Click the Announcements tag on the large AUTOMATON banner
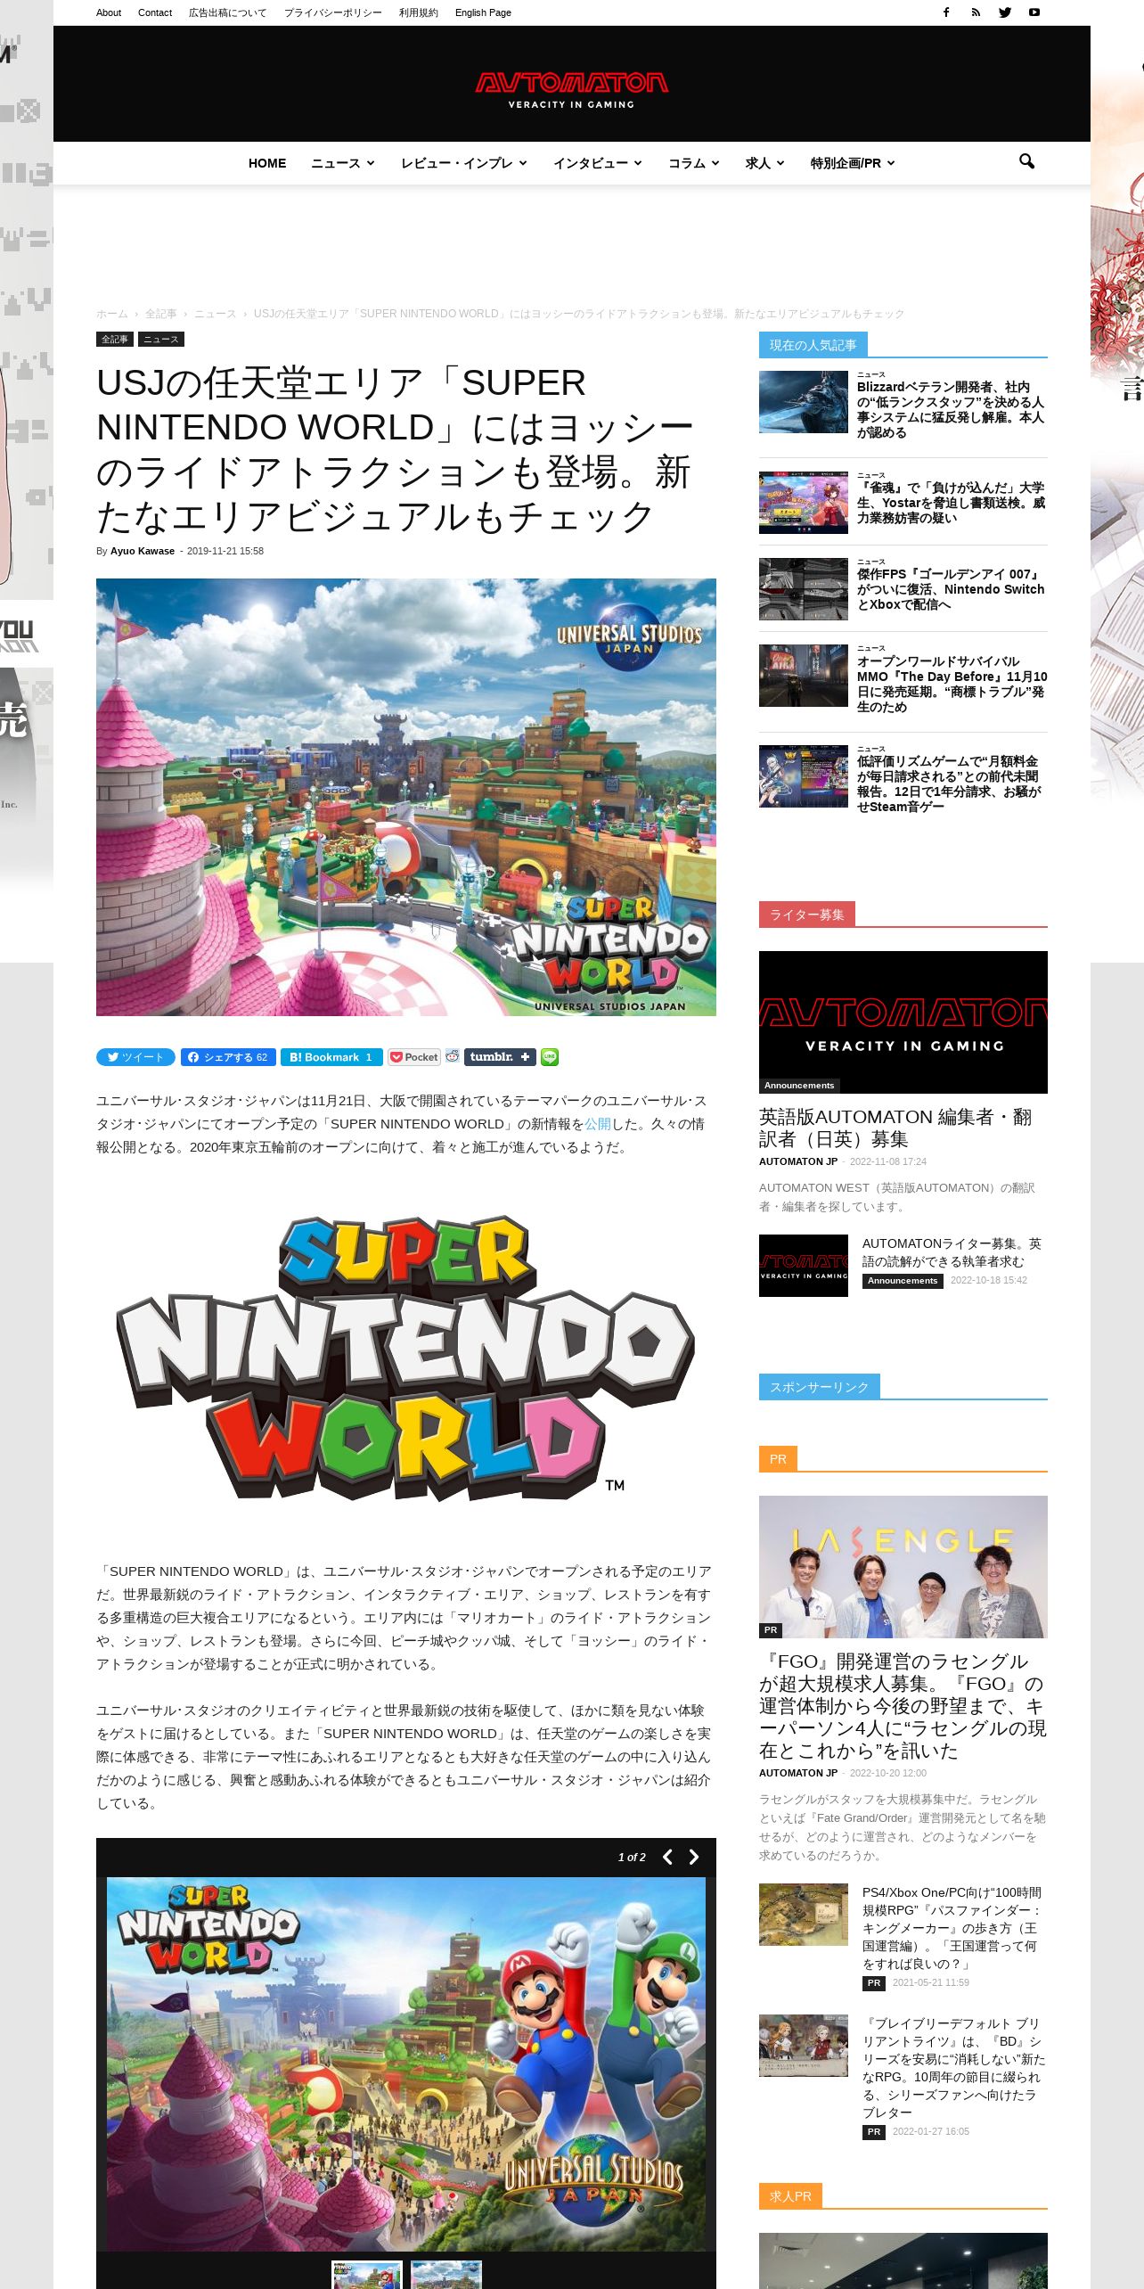This screenshot has width=1144, height=2289. [x=799, y=1086]
